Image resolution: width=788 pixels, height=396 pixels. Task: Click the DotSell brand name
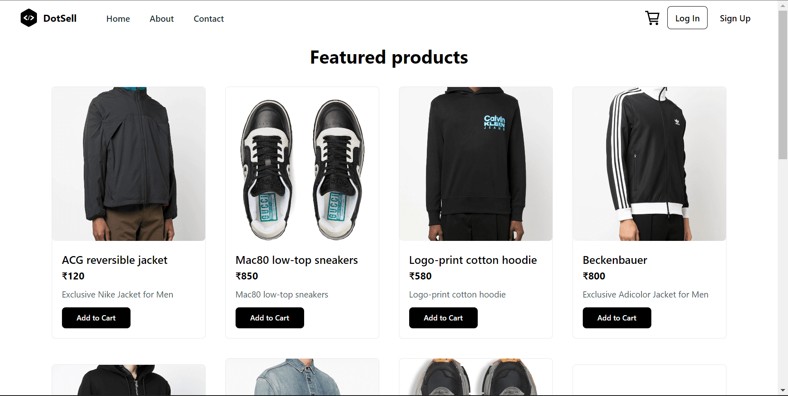(60, 18)
